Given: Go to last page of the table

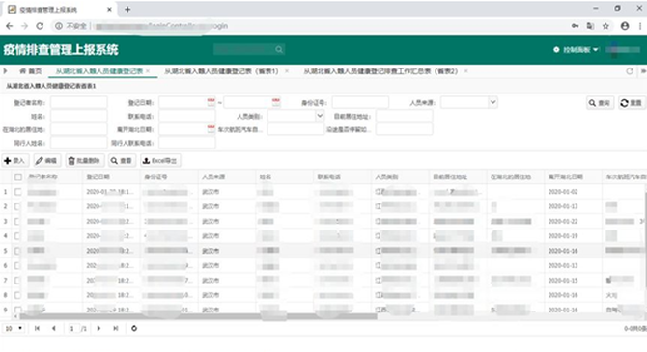Looking at the screenshot, I should coord(116,329).
